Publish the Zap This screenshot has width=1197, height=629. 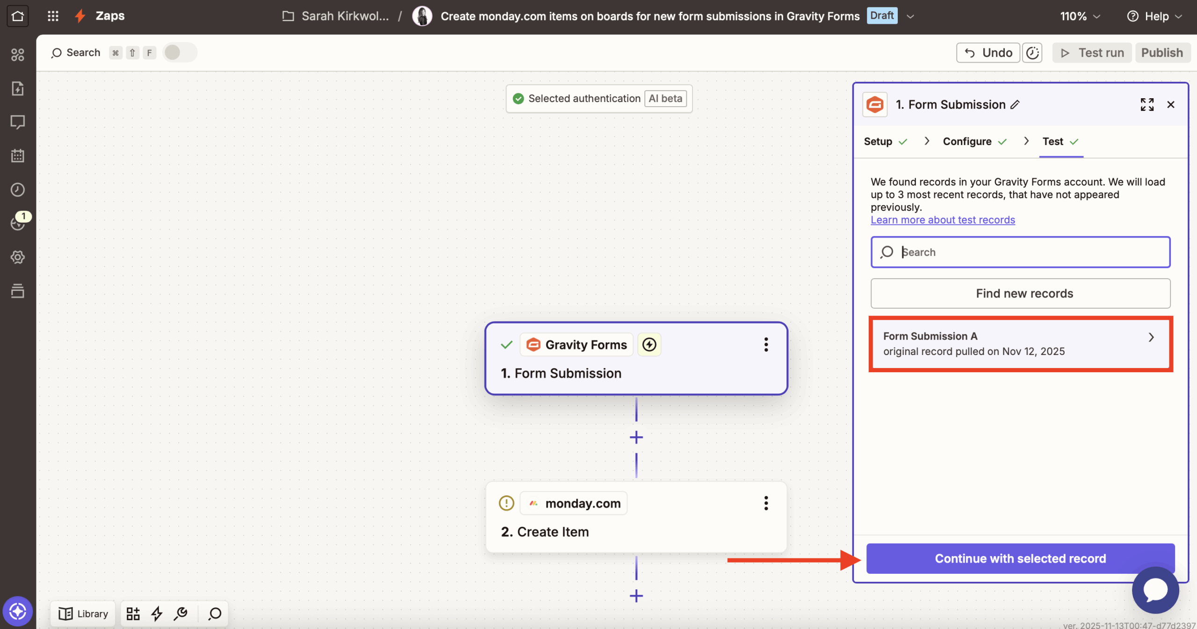point(1162,52)
